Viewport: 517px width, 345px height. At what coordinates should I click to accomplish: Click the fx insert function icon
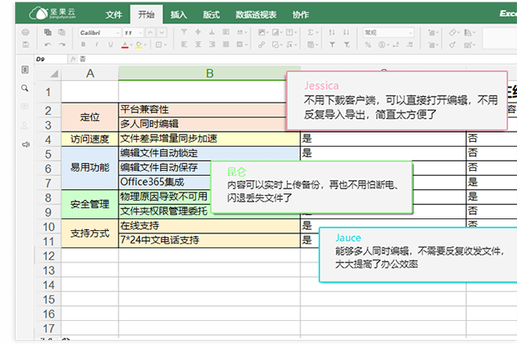pyautogui.click(x=73, y=58)
